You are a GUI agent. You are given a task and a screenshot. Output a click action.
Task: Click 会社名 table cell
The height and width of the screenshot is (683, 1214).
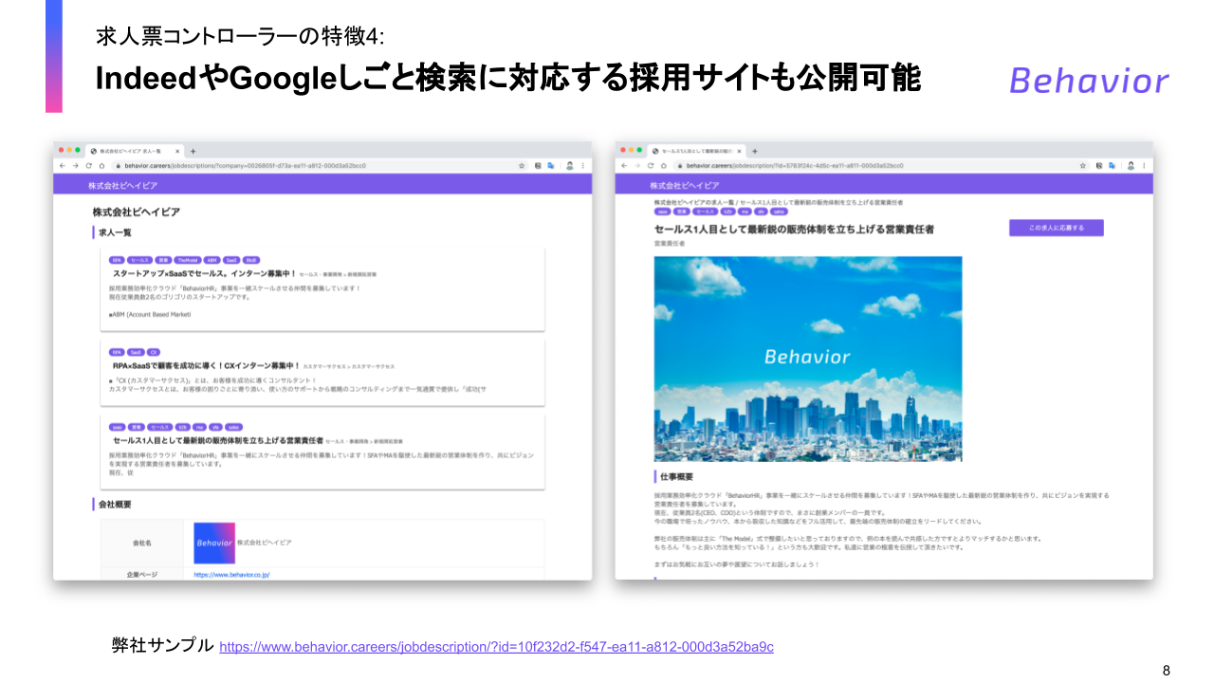click(x=142, y=543)
